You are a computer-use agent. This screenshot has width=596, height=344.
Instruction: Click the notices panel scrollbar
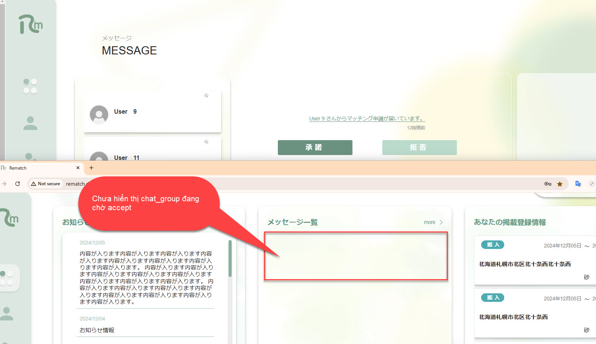230,259
